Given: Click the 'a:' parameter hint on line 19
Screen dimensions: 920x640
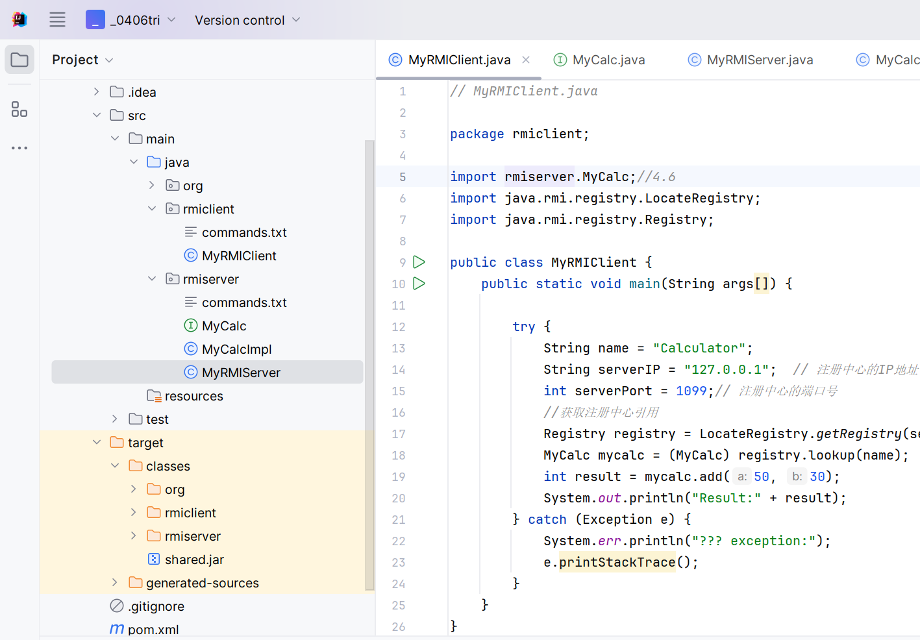Looking at the screenshot, I should (x=742, y=476).
